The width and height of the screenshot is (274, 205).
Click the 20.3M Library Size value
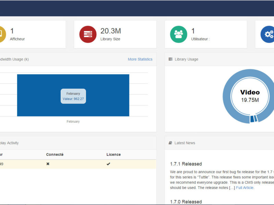click(x=110, y=31)
